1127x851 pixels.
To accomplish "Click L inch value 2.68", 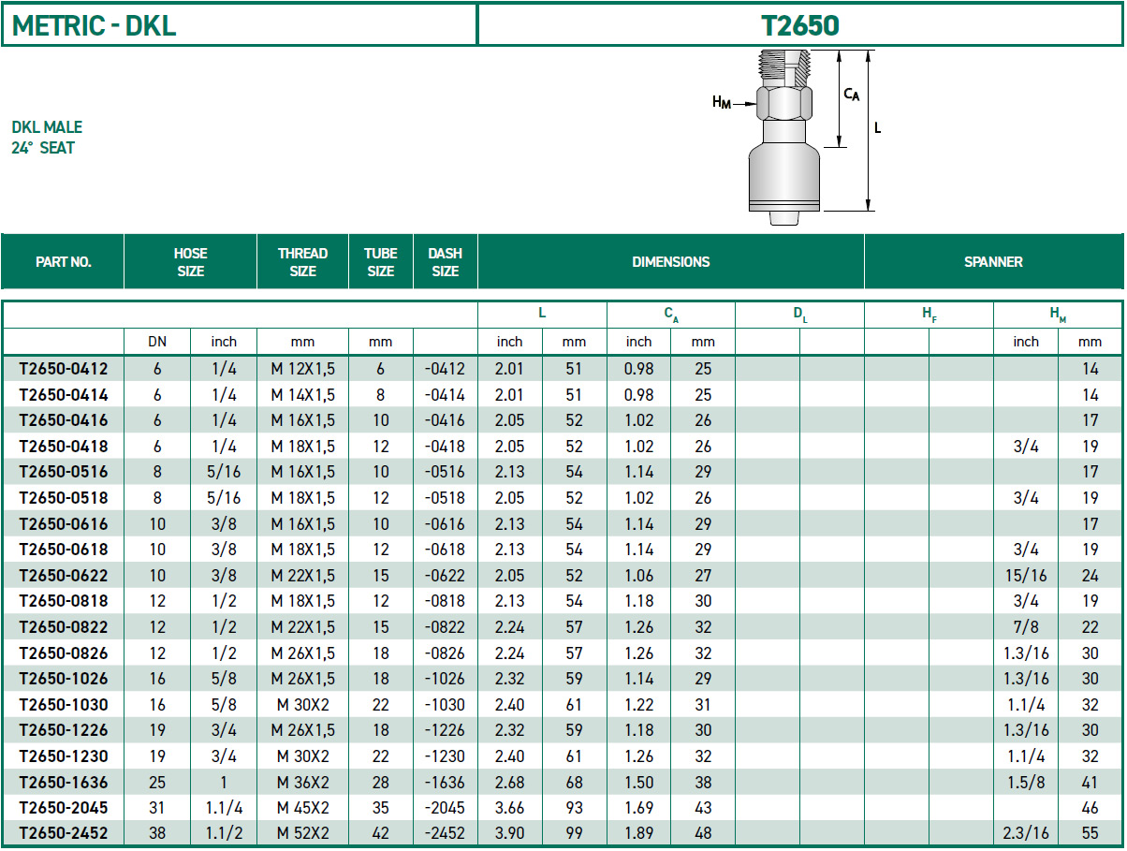I will coord(510,782).
